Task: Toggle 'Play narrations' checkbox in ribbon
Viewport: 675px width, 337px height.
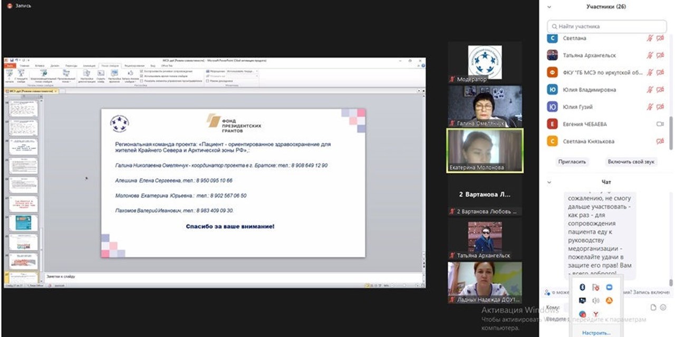Action: coord(141,71)
